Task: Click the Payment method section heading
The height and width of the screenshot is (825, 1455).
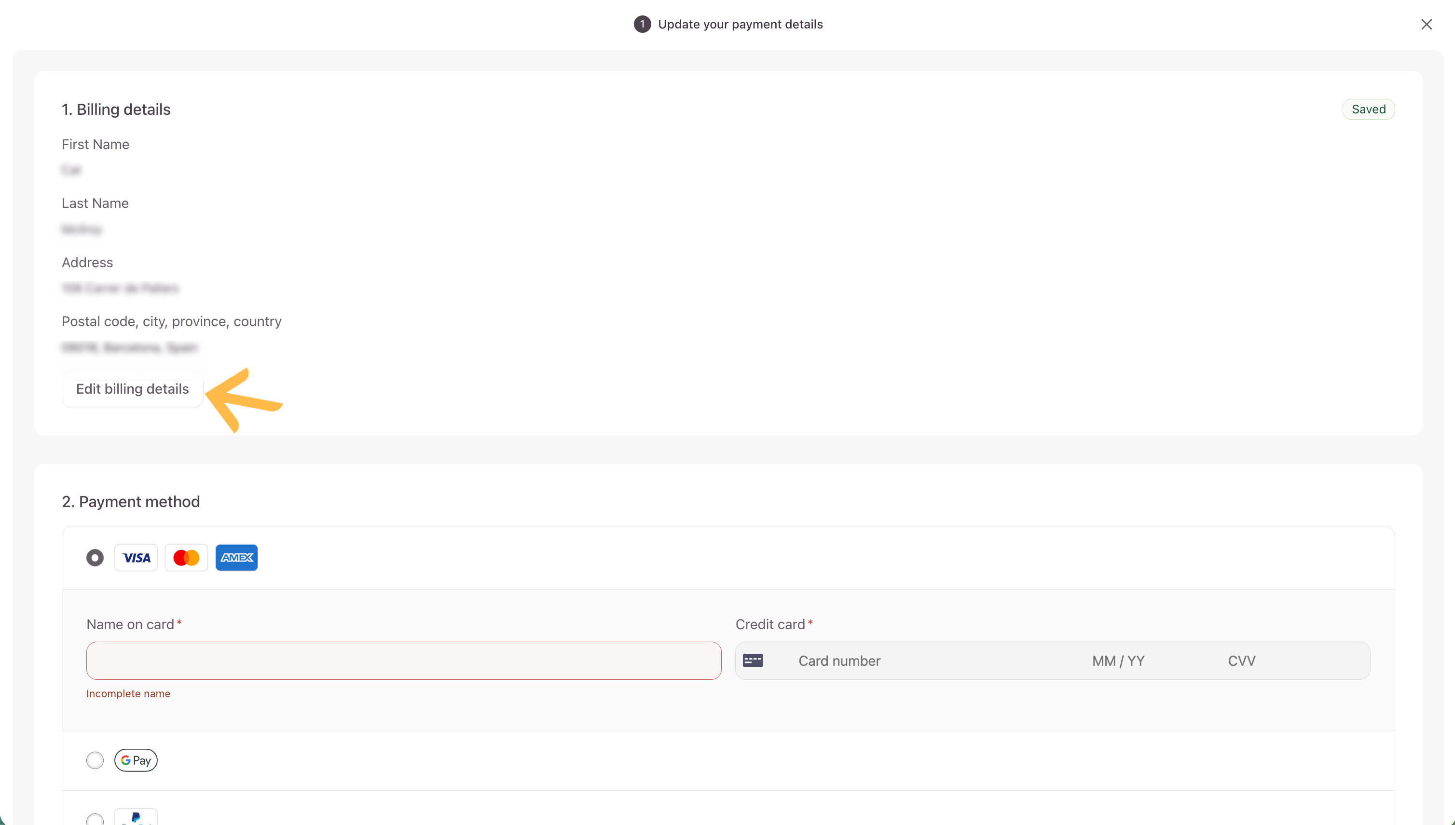Action: pyautogui.click(x=131, y=501)
